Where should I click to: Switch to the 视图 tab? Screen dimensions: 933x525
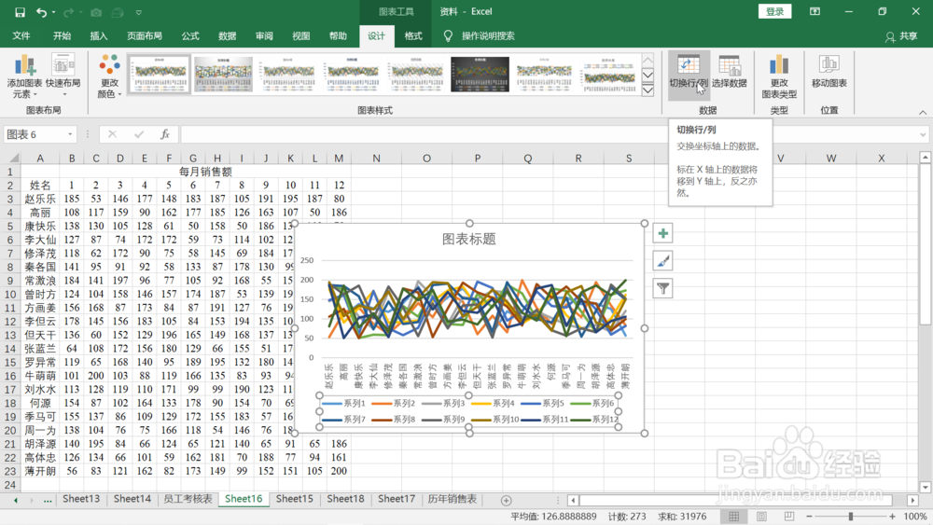[301, 35]
